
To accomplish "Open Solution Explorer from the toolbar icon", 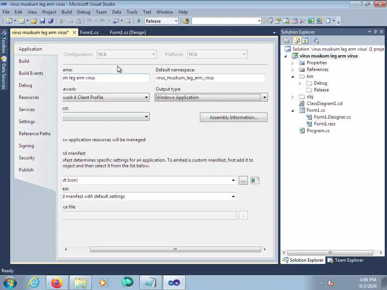I will (x=269, y=21).
